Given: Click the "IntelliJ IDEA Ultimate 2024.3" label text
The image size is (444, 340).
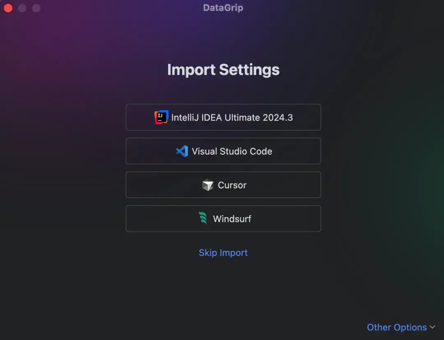Looking at the screenshot, I should click(x=232, y=118).
